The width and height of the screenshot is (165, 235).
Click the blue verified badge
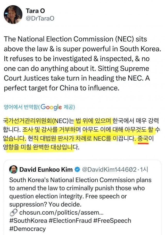point(77,170)
